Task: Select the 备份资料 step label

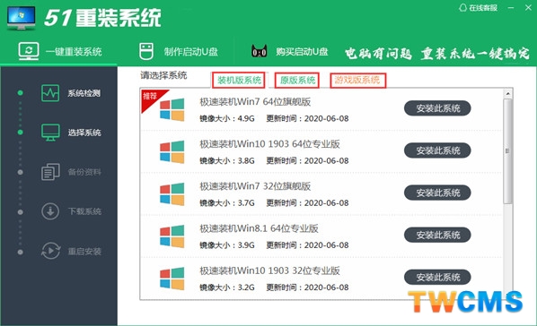Action: coord(84,172)
